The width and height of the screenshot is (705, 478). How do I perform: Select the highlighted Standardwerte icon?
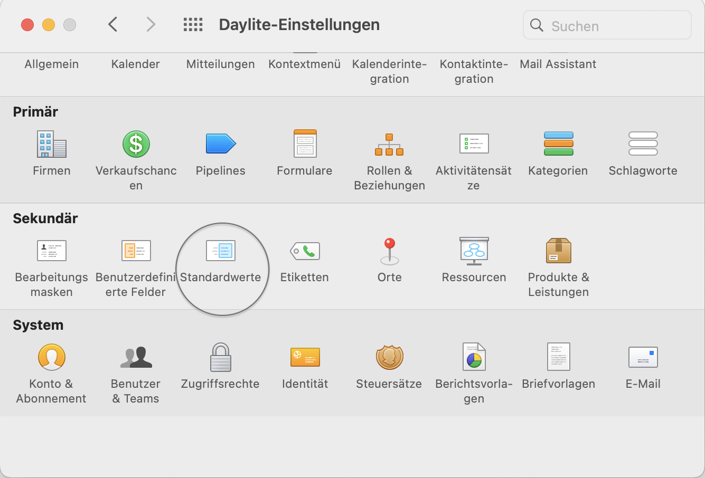[x=220, y=251]
